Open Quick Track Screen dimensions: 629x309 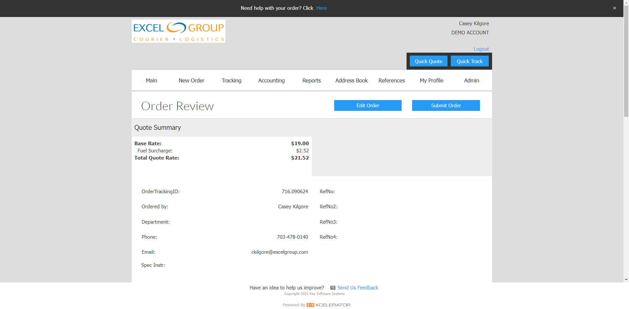click(x=470, y=61)
